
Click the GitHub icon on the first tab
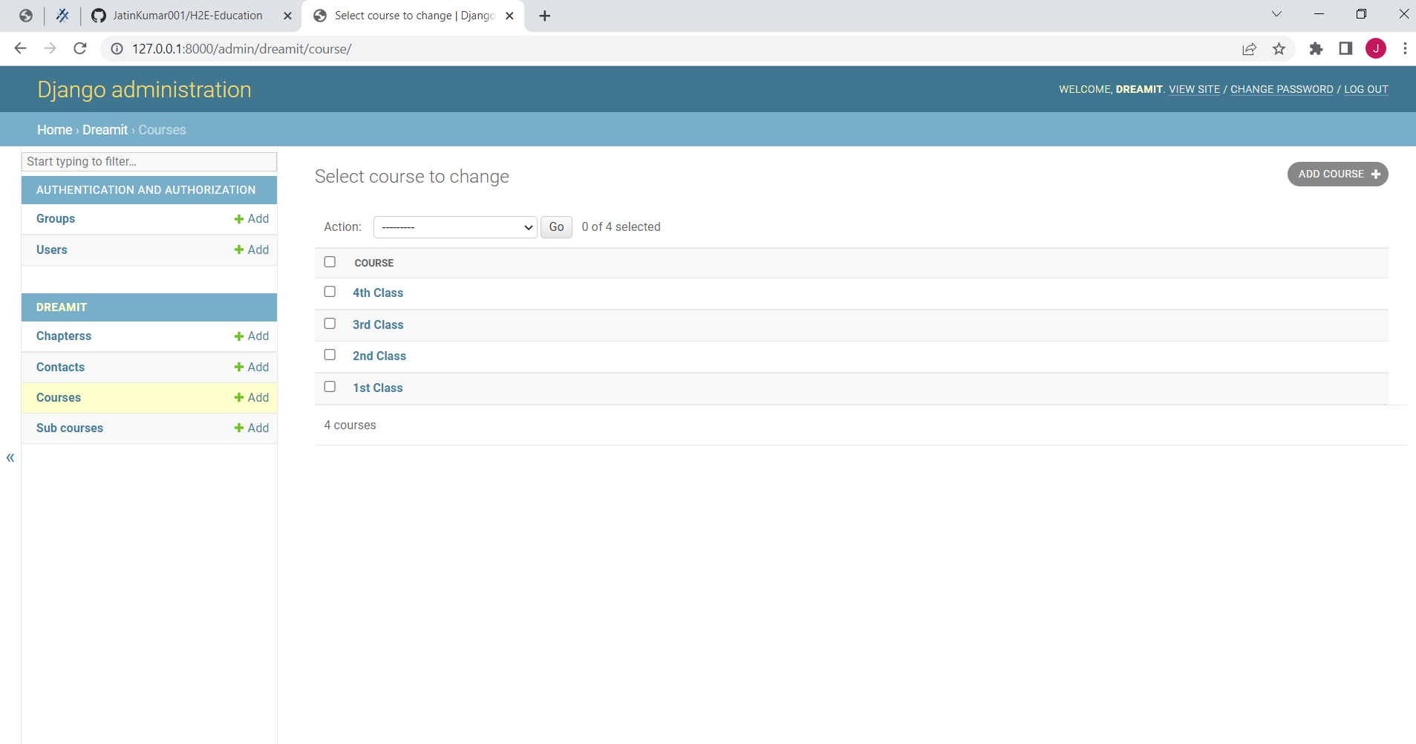(x=97, y=15)
